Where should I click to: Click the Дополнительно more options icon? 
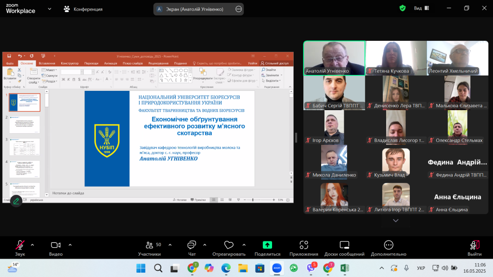tap(389, 245)
